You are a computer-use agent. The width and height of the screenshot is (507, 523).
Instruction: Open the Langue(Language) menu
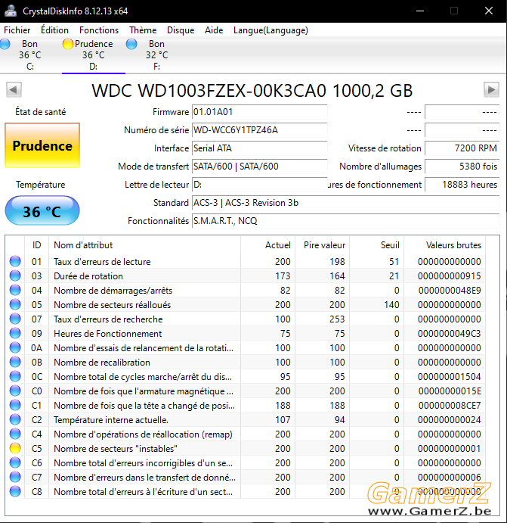point(271,30)
